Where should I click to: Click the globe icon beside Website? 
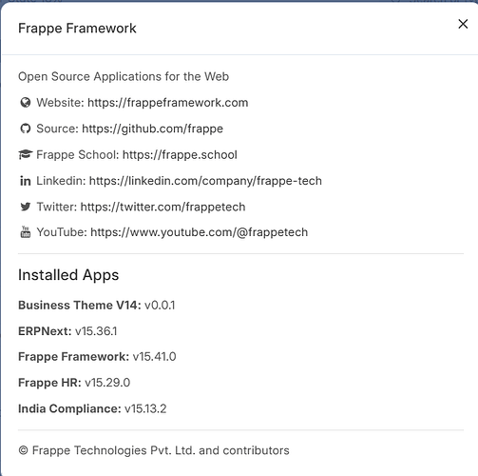tap(26, 103)
